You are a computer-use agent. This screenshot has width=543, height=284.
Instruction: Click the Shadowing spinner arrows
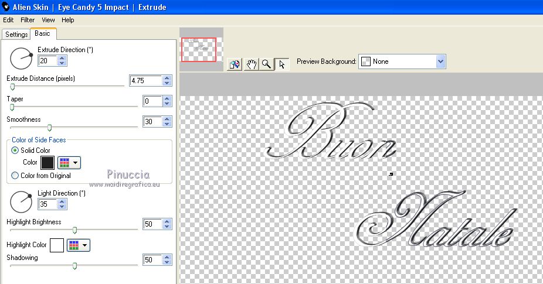pos(167,259)
